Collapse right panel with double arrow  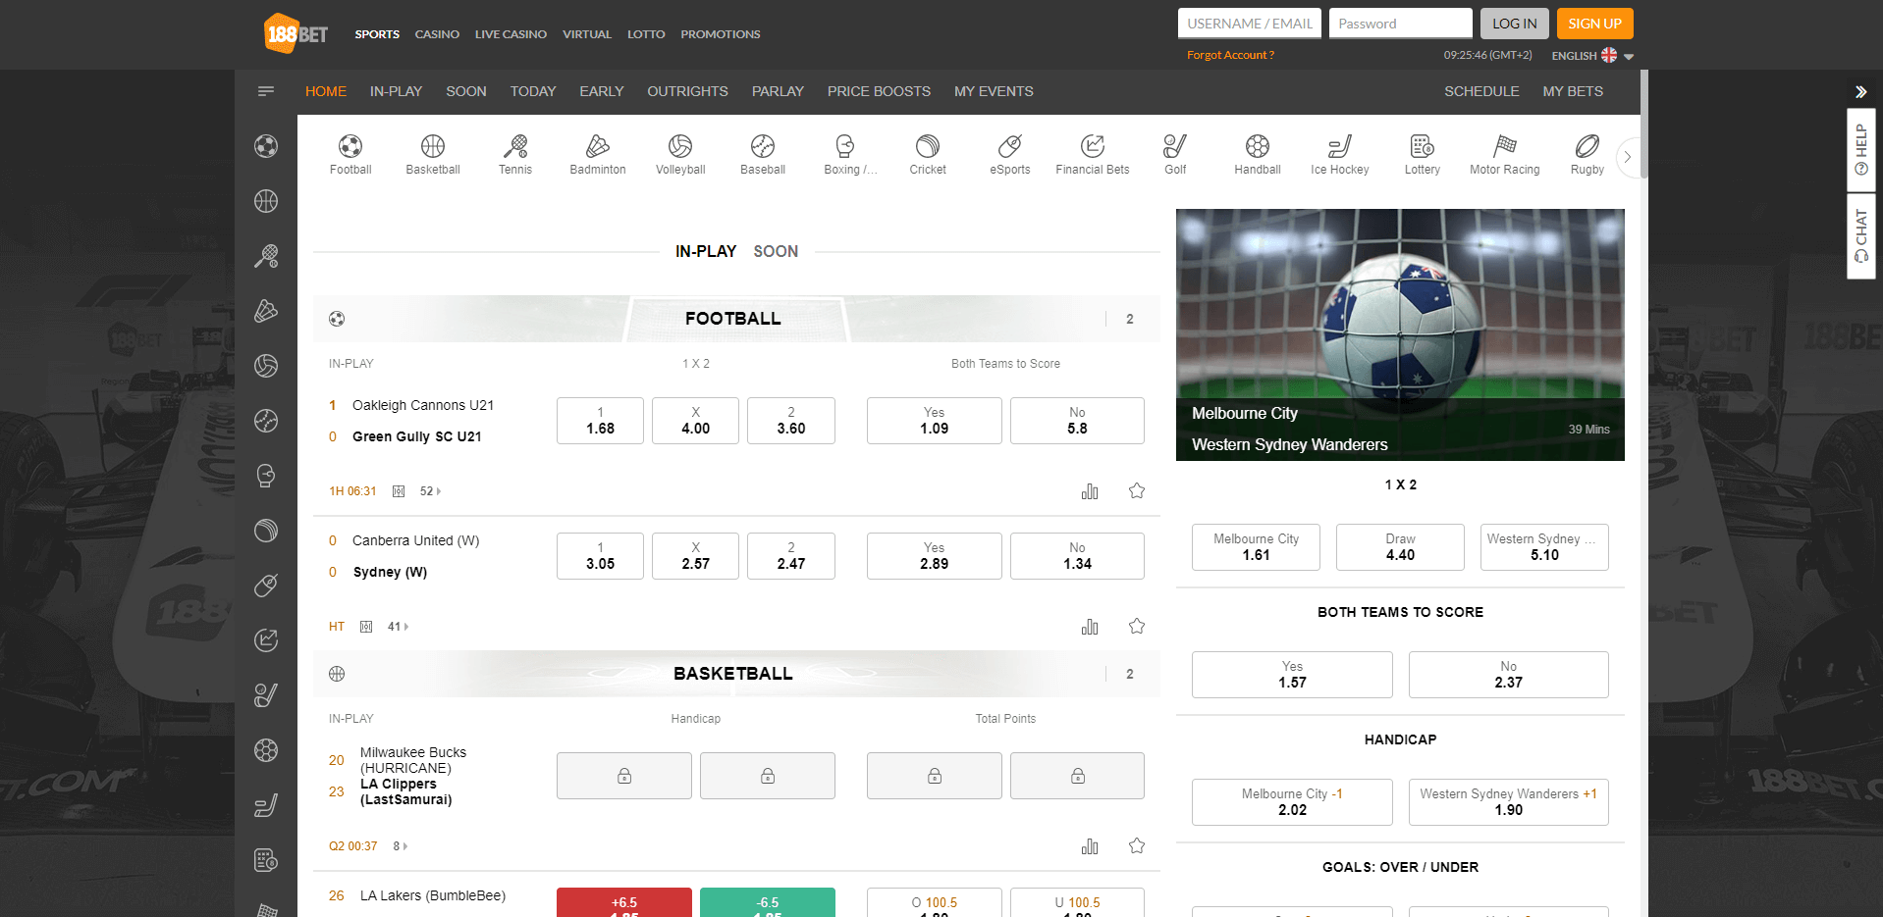[x=1860, y=92]
